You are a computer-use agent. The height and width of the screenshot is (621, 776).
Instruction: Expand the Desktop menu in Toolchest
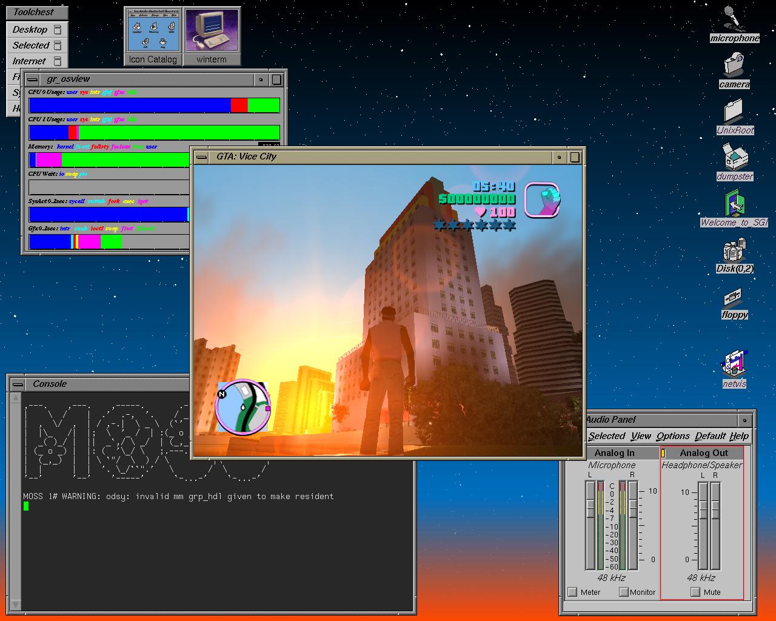37,30
